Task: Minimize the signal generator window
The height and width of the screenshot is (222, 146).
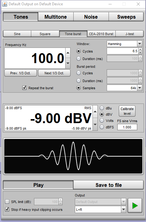Action: click(110, 4)
